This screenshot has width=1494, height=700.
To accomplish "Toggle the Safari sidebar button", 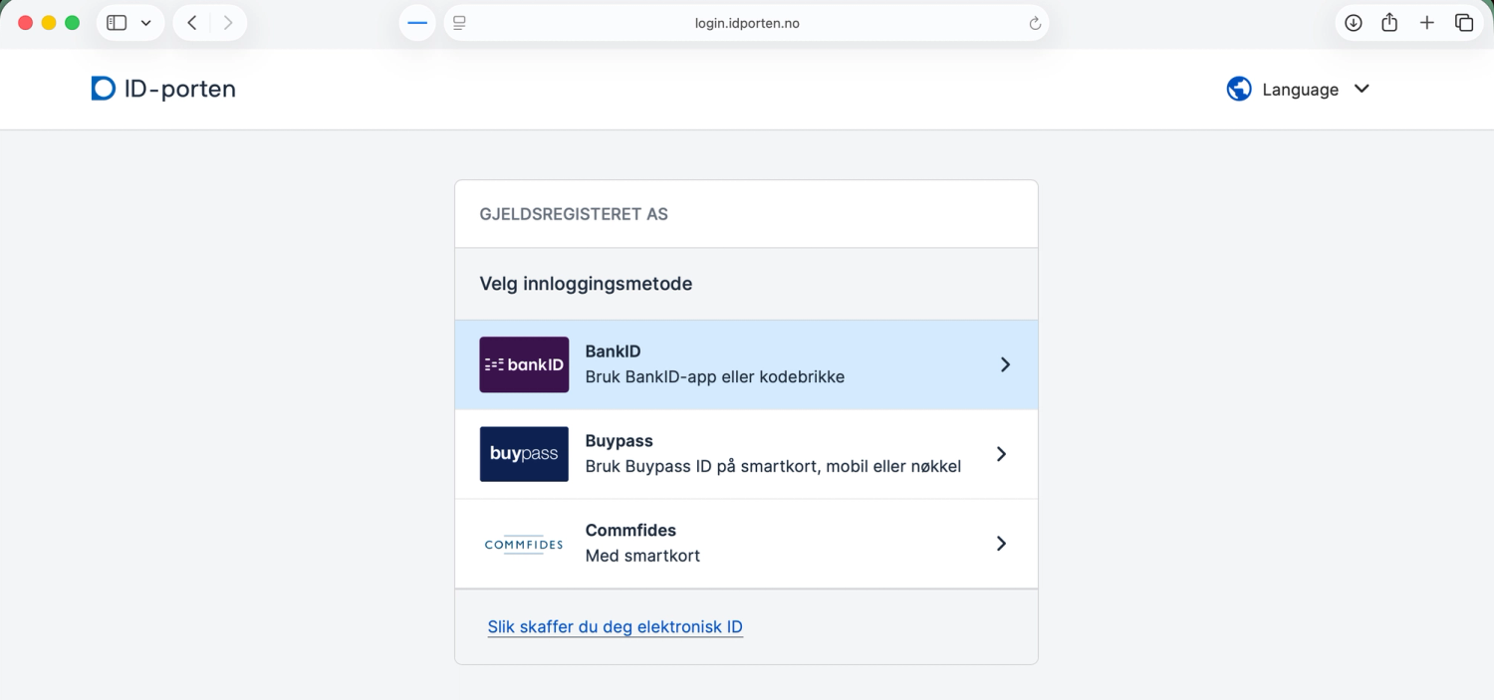I will tap(117, 23).
